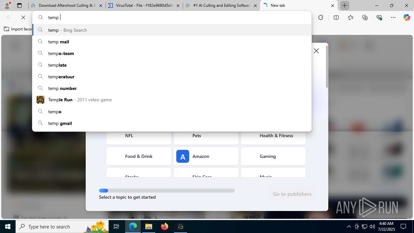The image size is (414, 233).
Task: Open the Settings and more ellipsis menu
Action: coord(393,17)
